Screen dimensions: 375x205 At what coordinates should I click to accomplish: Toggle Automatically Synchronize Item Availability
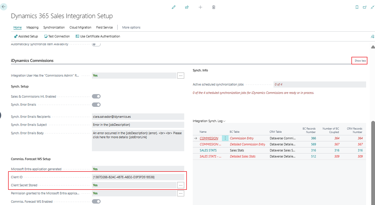click(96, 44)
